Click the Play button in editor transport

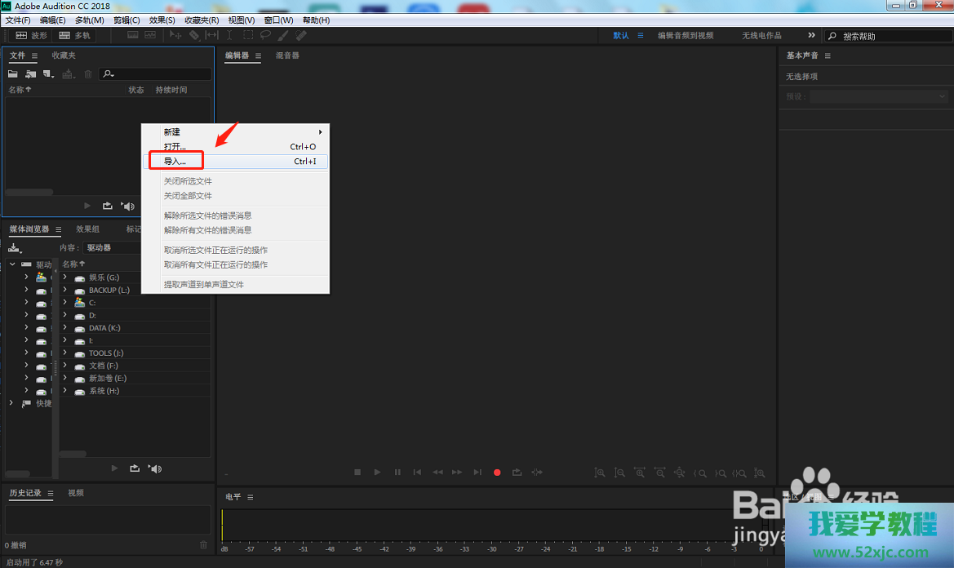tap(377, 473)
